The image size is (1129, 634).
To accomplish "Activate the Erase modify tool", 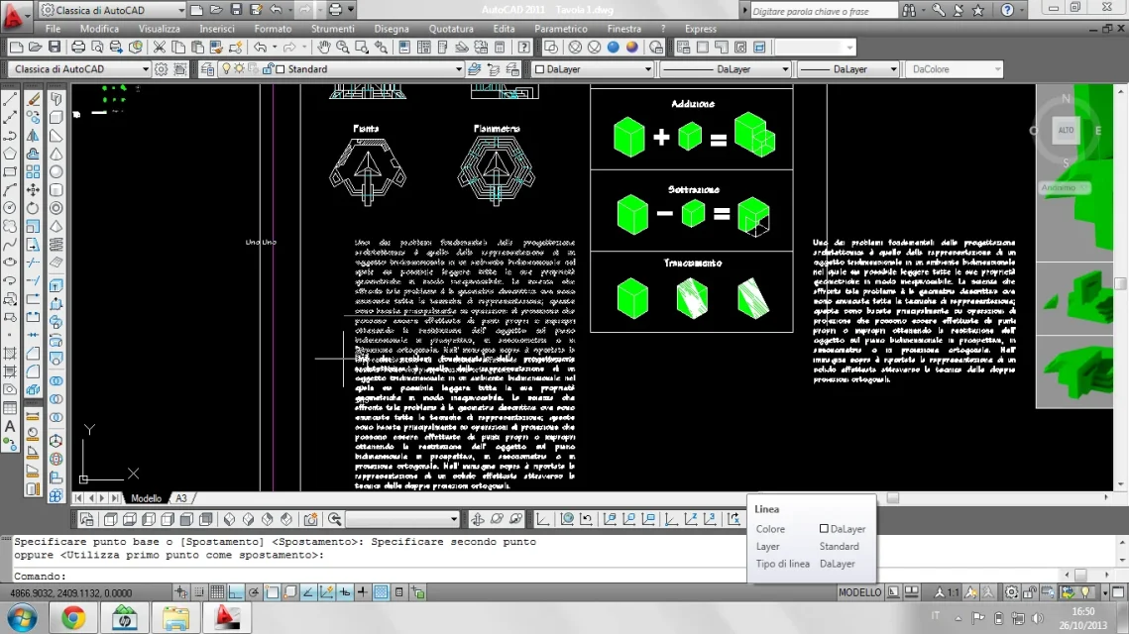I will tap(33, 99).
